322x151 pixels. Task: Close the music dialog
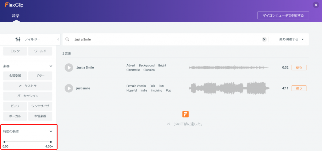[316, 5]
